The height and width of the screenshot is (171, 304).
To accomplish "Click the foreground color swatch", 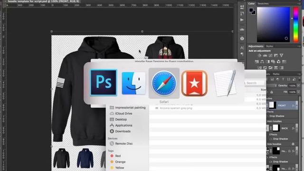I will [251, 10].
